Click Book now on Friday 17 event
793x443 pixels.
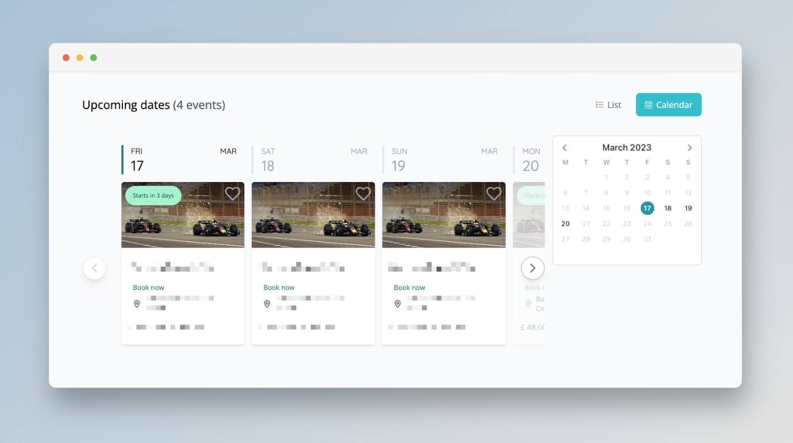[x=149, y=288]
